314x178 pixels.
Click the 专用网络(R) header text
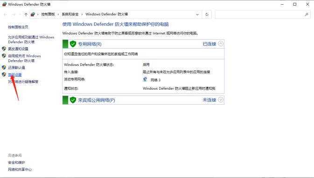point(90,44)
